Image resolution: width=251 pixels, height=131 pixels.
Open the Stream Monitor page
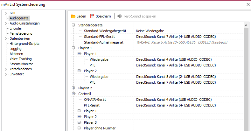(x=21, y=64)
